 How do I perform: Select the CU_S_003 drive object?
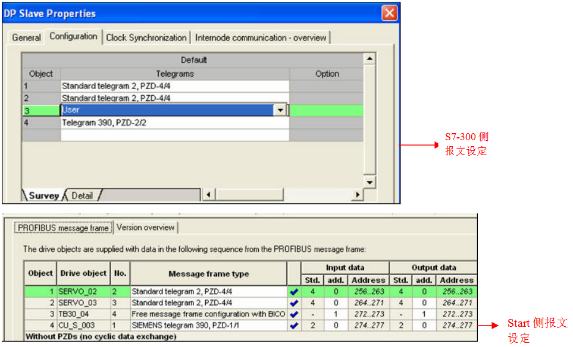83,326
